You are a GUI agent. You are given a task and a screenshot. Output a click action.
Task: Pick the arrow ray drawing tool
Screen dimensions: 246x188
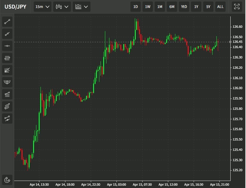point(7,34)
